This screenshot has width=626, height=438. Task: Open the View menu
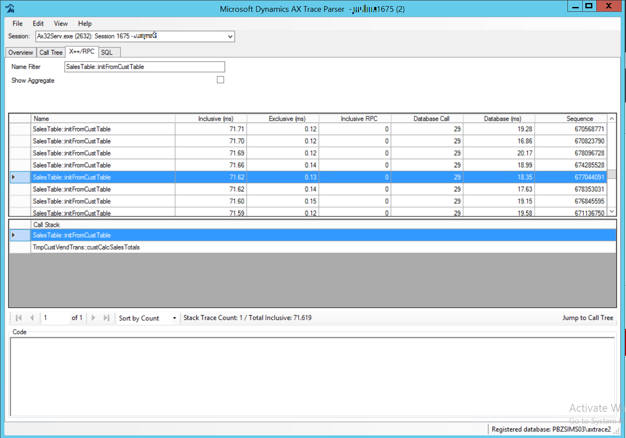(61, 24)
